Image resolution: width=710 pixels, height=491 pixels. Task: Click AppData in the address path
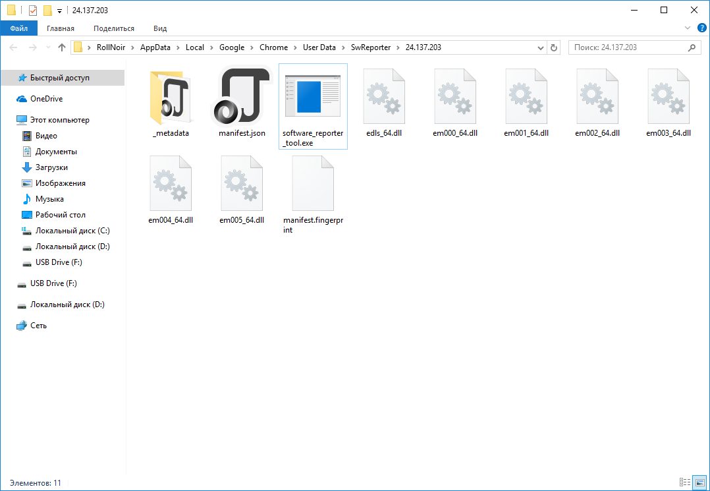point(155,47)
